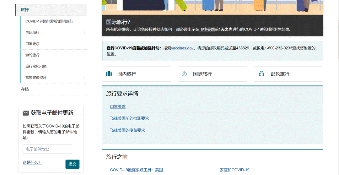Open the 这是什么? help link
The width and height of the screenshot is (339, 175).
(x=32, y=162)
